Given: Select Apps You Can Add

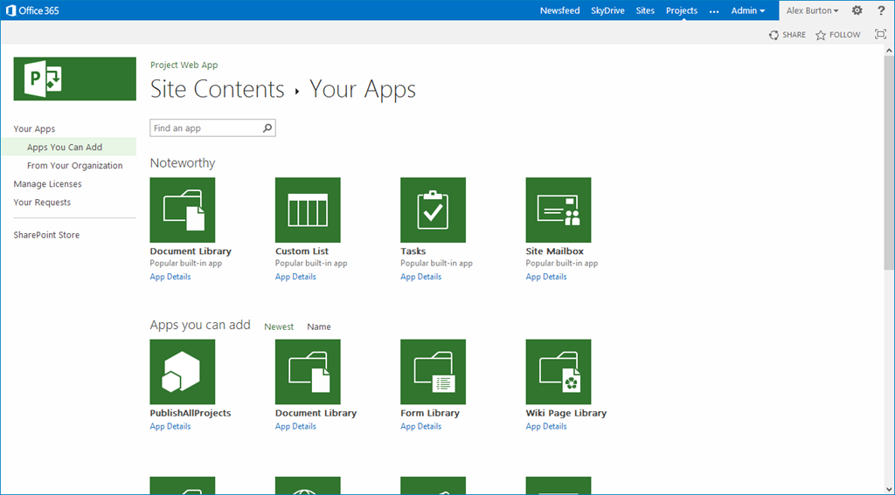Looking at the screenshot, I should pyautogui.click(x=69, y=148).
